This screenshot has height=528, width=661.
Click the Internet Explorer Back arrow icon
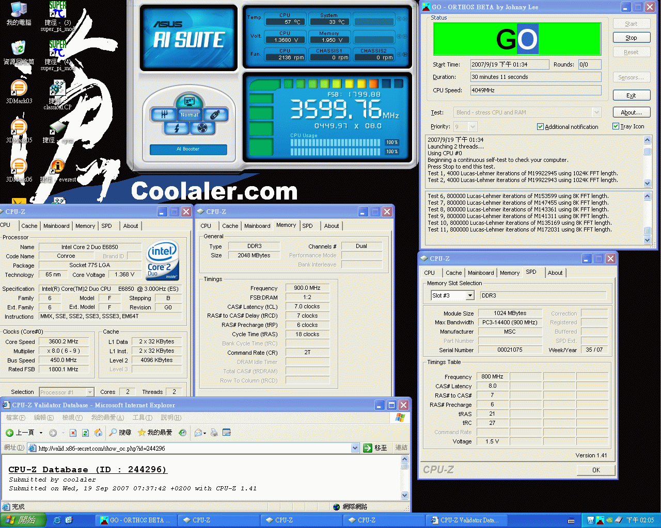pos(9,433)
